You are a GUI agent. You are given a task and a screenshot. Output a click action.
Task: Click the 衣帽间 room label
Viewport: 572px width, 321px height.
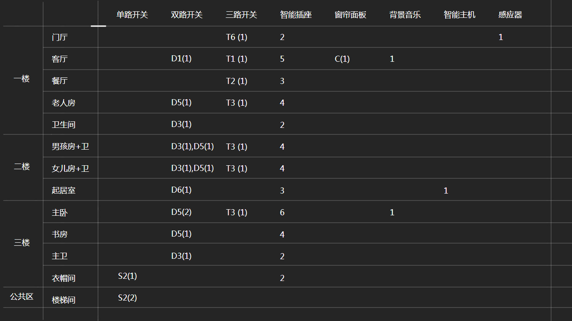pyautogui.click(x=64, y=278)
